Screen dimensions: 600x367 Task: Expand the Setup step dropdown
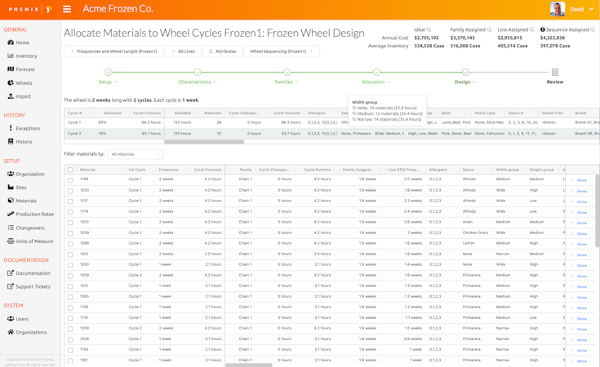click(x=108, y=82)
